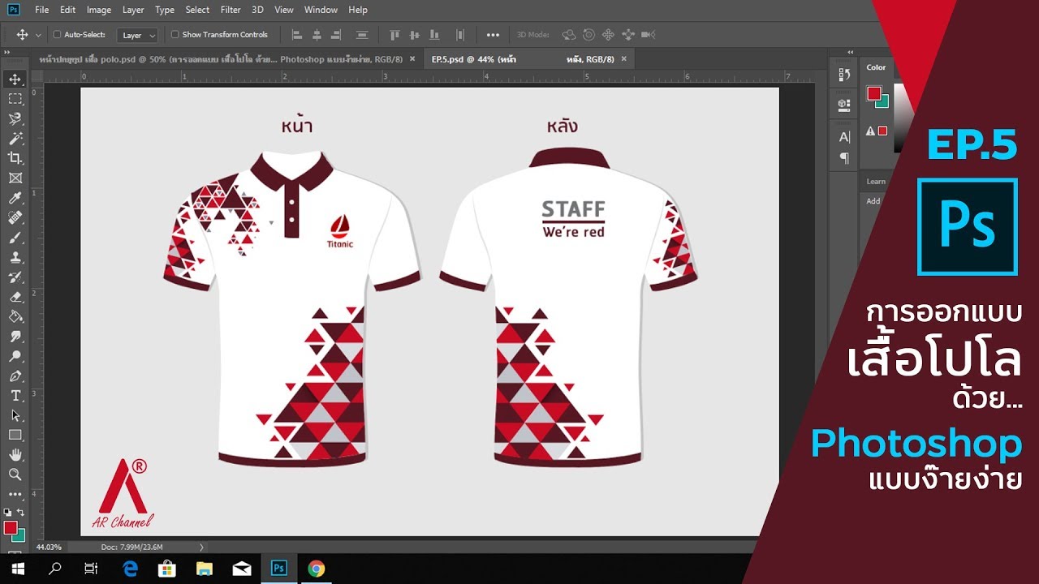The image size is (1039, 584).
Task: Select the Smudge tool
Action: [x=15, y=337]
